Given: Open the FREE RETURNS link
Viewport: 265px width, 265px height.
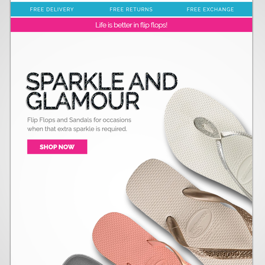Looking at the screenshot, I should 131,10.
